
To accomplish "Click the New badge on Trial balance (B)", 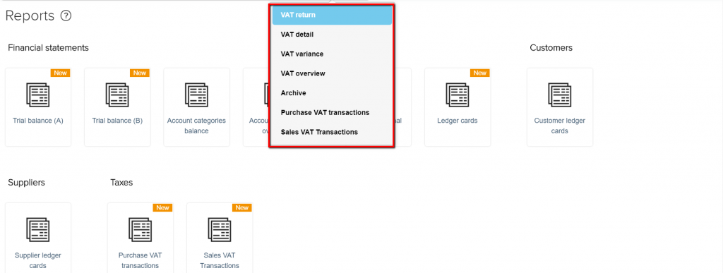I will point(140,73).
